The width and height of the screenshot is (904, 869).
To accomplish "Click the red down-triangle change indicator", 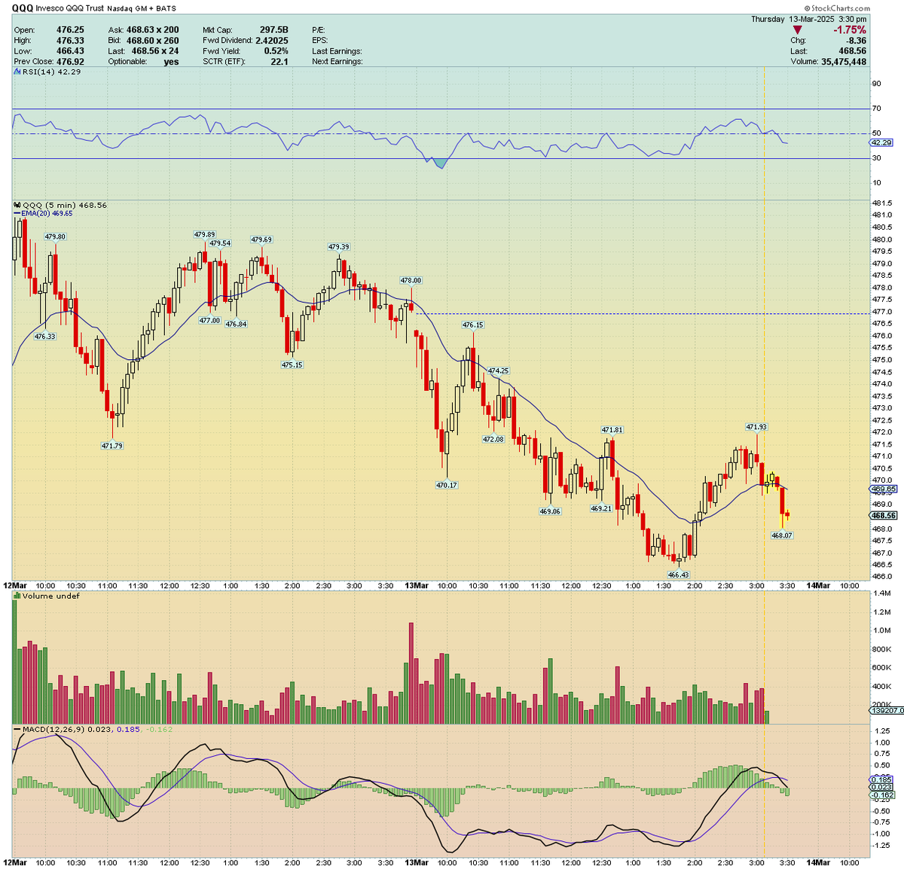I will [x=798, y=30].
